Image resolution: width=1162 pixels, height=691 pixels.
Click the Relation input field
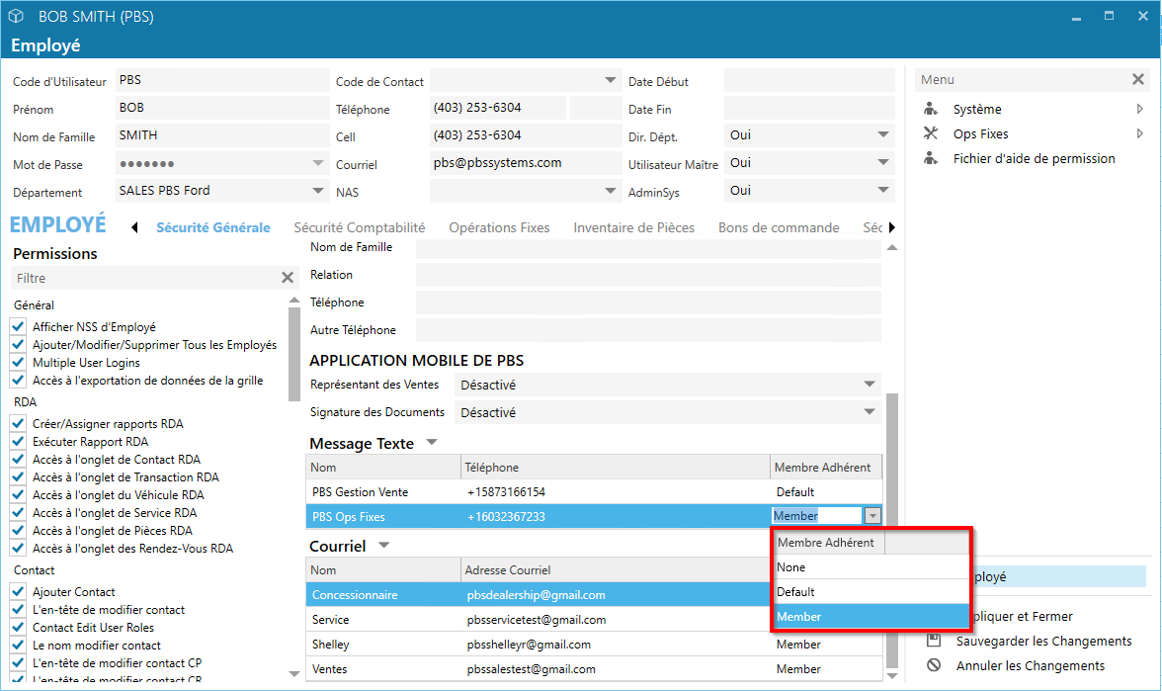click(x=648, y=275)
